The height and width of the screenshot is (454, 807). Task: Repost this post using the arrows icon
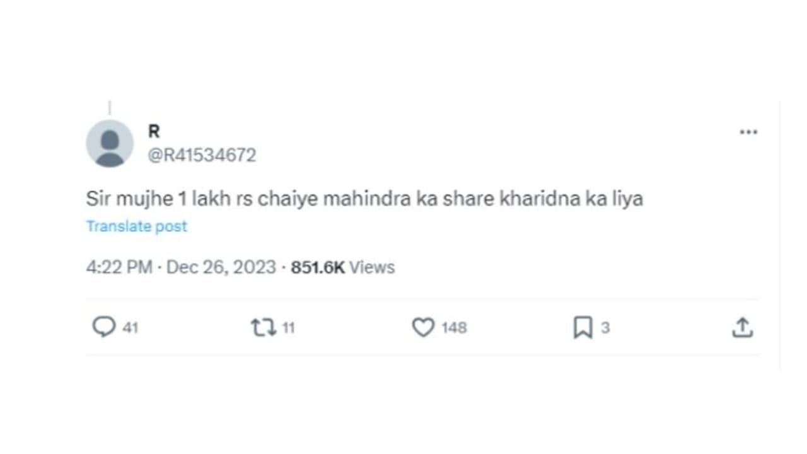tap(264, 327)
